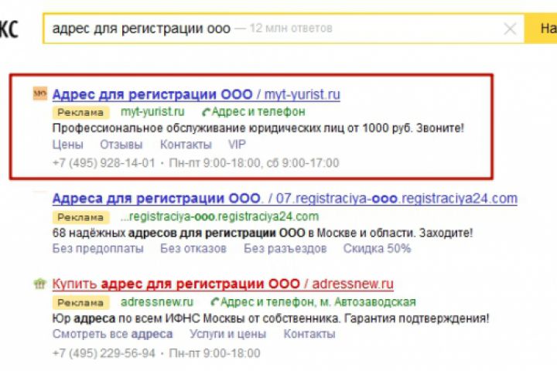Open ad title 'Адреса для регистрации ООО.' registraciya24.com

tap(285, 199)
